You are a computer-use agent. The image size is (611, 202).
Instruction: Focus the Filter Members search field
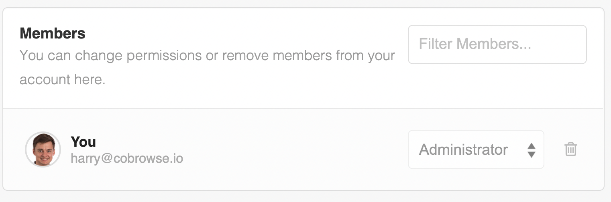tap(497, 44)
